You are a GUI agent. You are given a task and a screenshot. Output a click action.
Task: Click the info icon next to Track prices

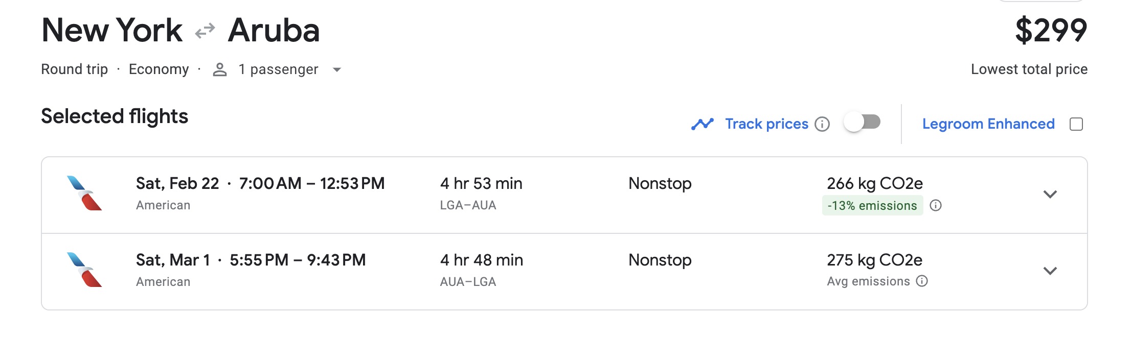coord(822,124)
